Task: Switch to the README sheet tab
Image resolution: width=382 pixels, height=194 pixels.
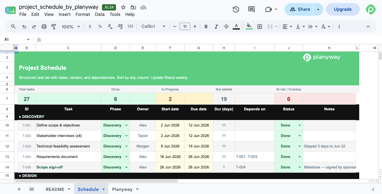Action: 55,189
